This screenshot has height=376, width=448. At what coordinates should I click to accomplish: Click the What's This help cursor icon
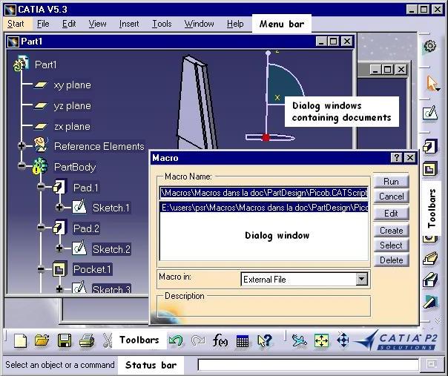coord(264,341)
